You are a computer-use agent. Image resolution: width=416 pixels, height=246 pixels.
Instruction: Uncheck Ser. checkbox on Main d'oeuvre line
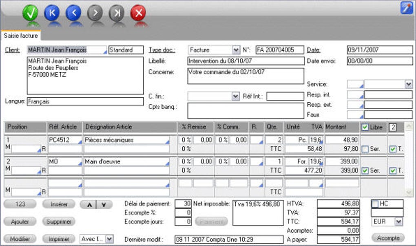(x=364, y=170)
